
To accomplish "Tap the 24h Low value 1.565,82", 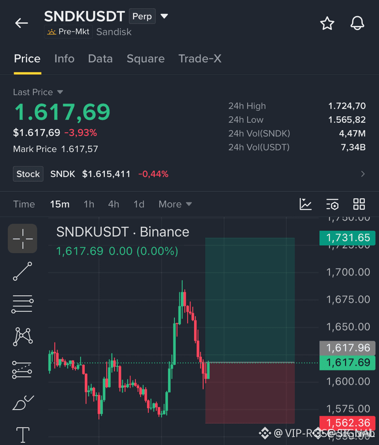I will pyautogui.click(x=347, y=120).
